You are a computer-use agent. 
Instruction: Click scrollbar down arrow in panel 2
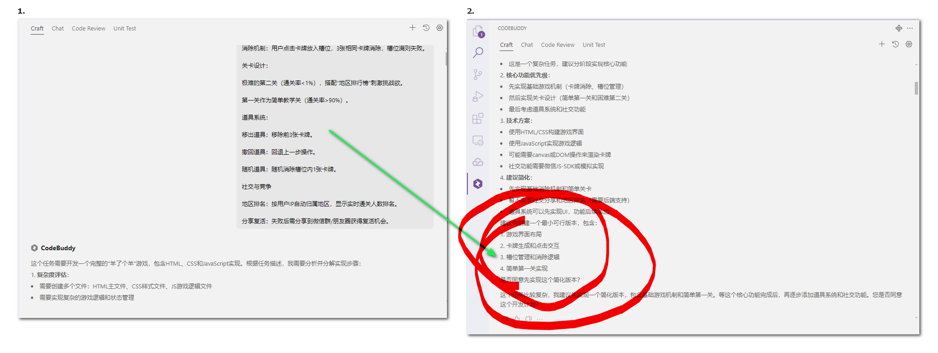(x=916, y=318)
